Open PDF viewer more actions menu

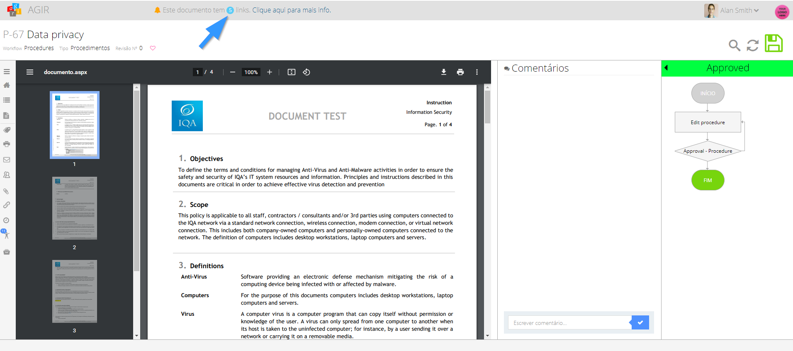click(x=477, y=72)
